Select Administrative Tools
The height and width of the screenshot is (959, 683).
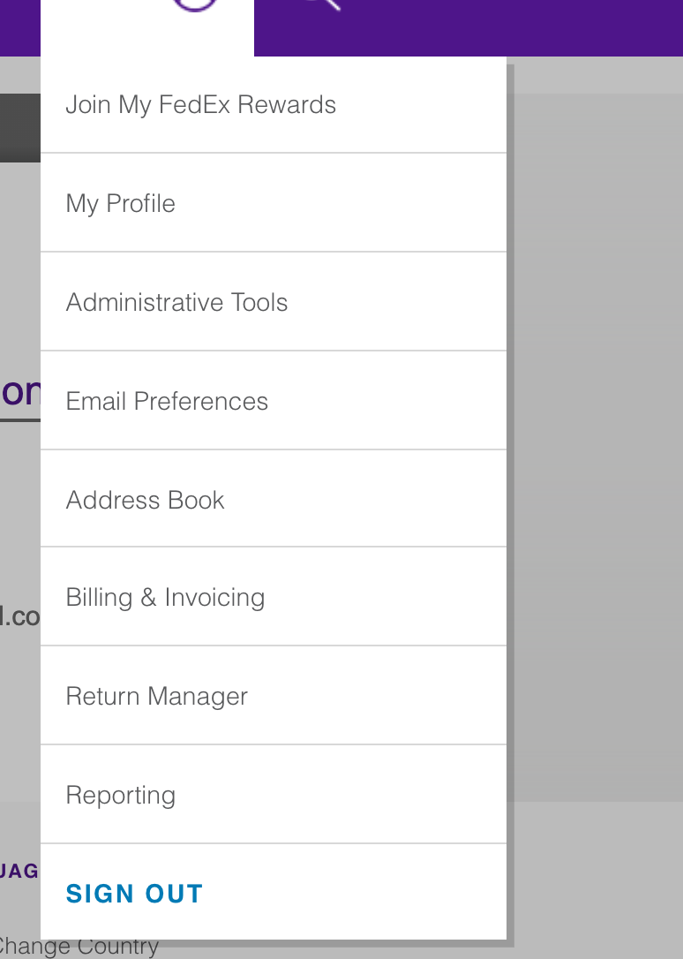click(176, 302)
